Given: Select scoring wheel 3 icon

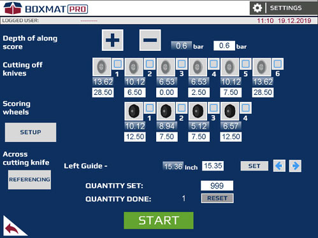Looking at the screenshot, I should (198, 111).
